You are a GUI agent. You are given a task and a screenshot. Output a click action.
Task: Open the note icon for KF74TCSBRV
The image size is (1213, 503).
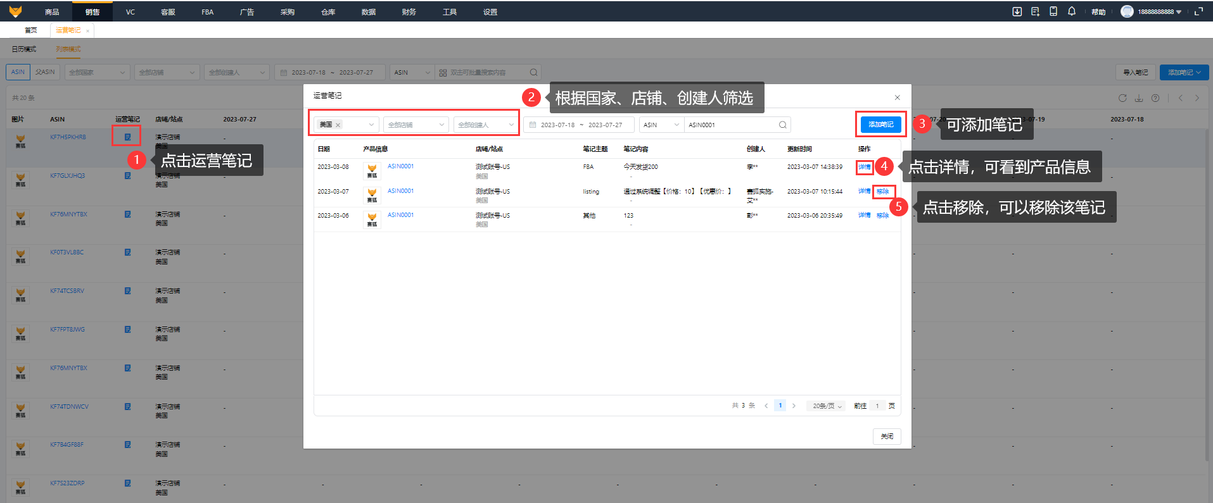[127, 291]
